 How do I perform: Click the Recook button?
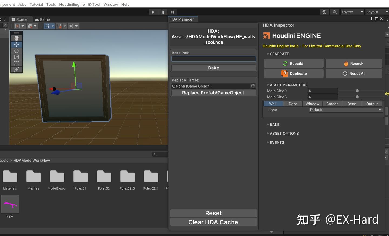[x=354, y=63]
